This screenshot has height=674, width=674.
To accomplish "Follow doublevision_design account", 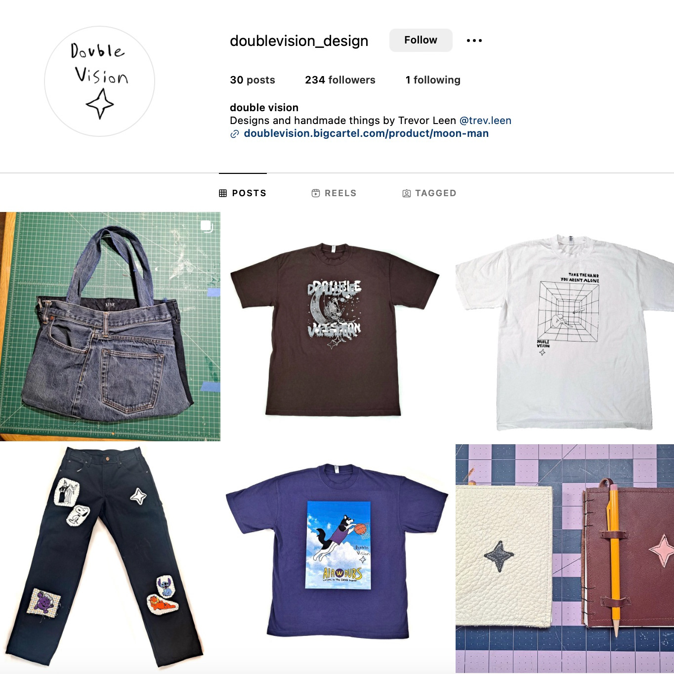I will (x=421, y=40).
